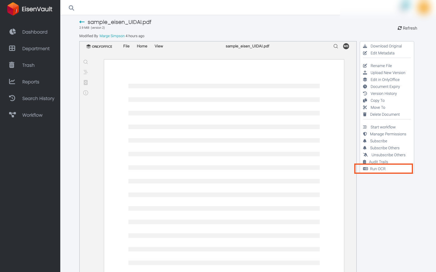Open the Department section

click(36, 49)
